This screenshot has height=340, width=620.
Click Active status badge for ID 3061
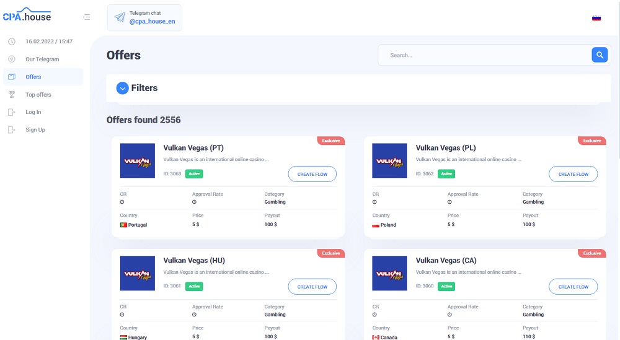pos(194,286)
